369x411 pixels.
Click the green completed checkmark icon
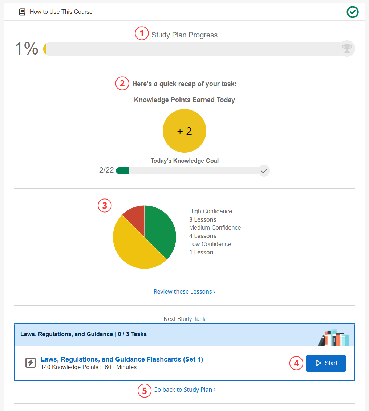coord(352,12)
